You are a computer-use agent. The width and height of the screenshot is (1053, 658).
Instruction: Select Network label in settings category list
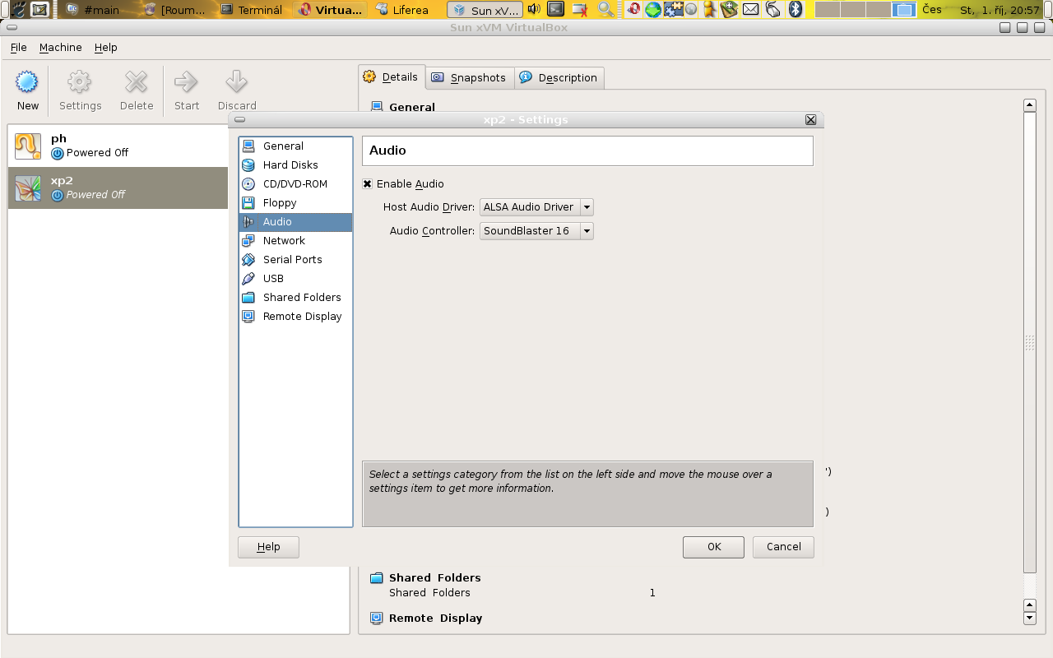(x=284, y=241)
